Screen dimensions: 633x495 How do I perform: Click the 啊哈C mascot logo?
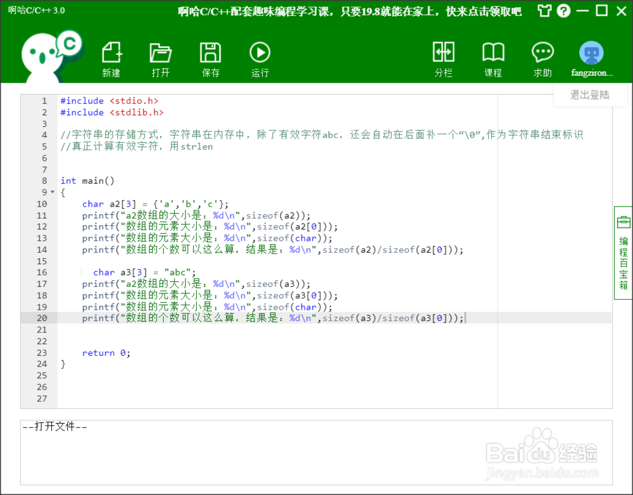point(52,56)
